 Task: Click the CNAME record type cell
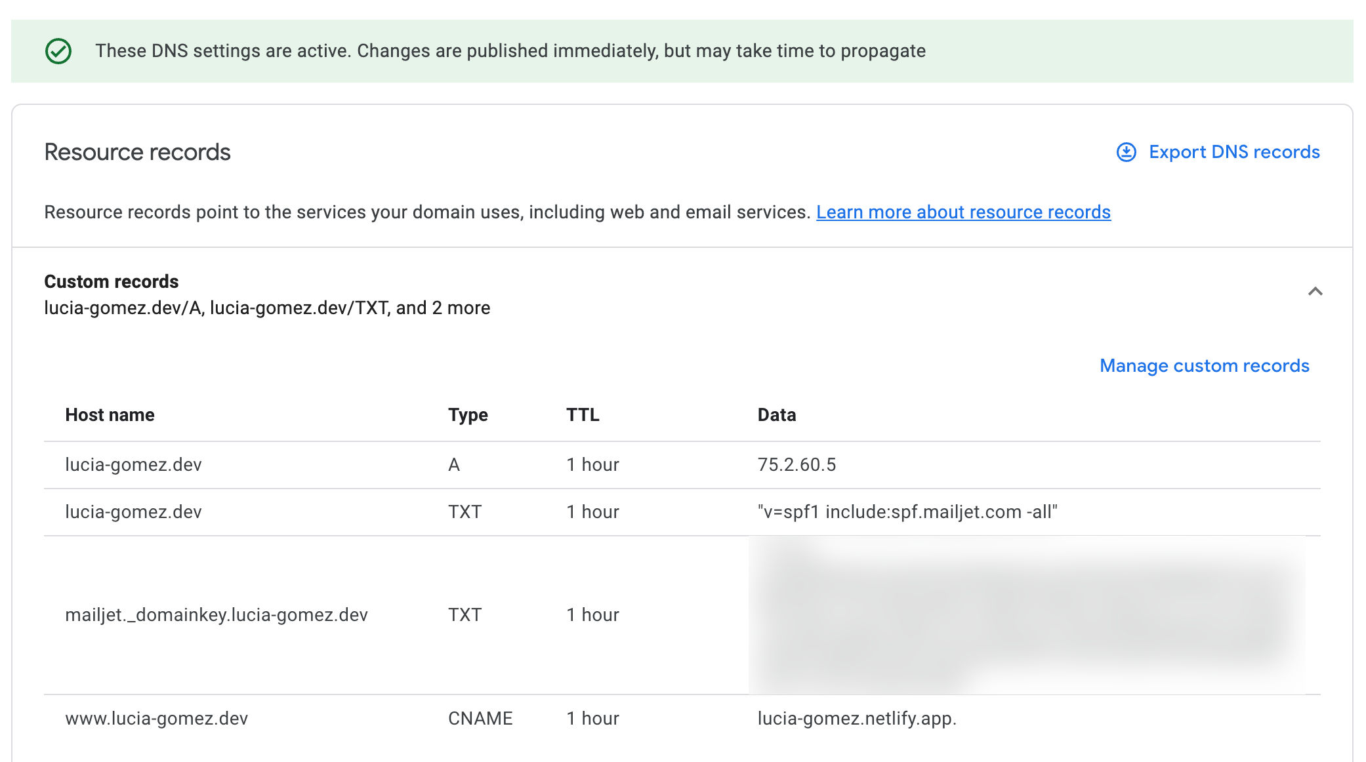tap(481, 719)
